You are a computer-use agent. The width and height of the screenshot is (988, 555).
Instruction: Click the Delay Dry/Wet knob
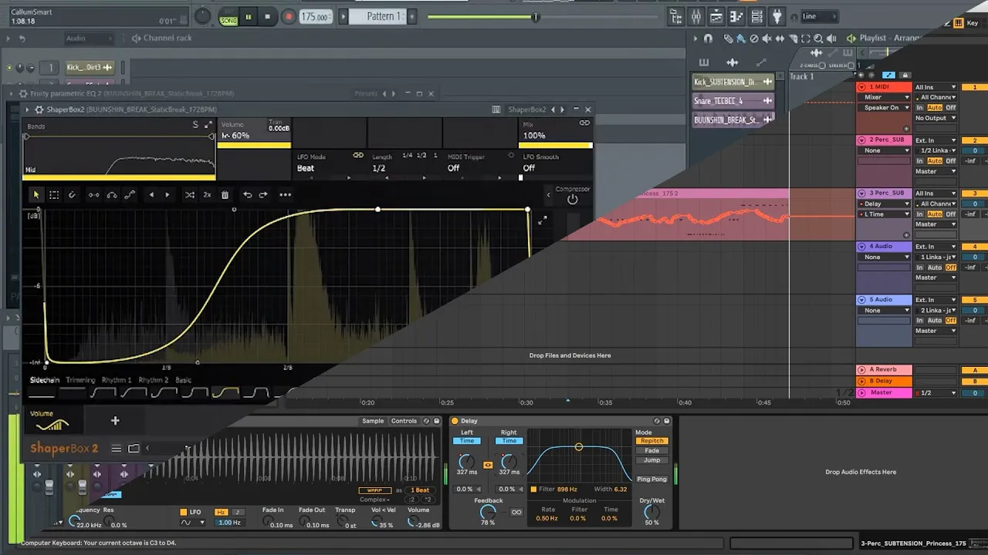click(652, 512)
